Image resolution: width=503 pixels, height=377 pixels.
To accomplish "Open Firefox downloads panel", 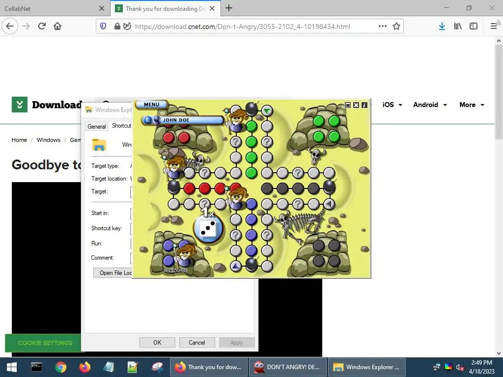I will tap(442, 27).
